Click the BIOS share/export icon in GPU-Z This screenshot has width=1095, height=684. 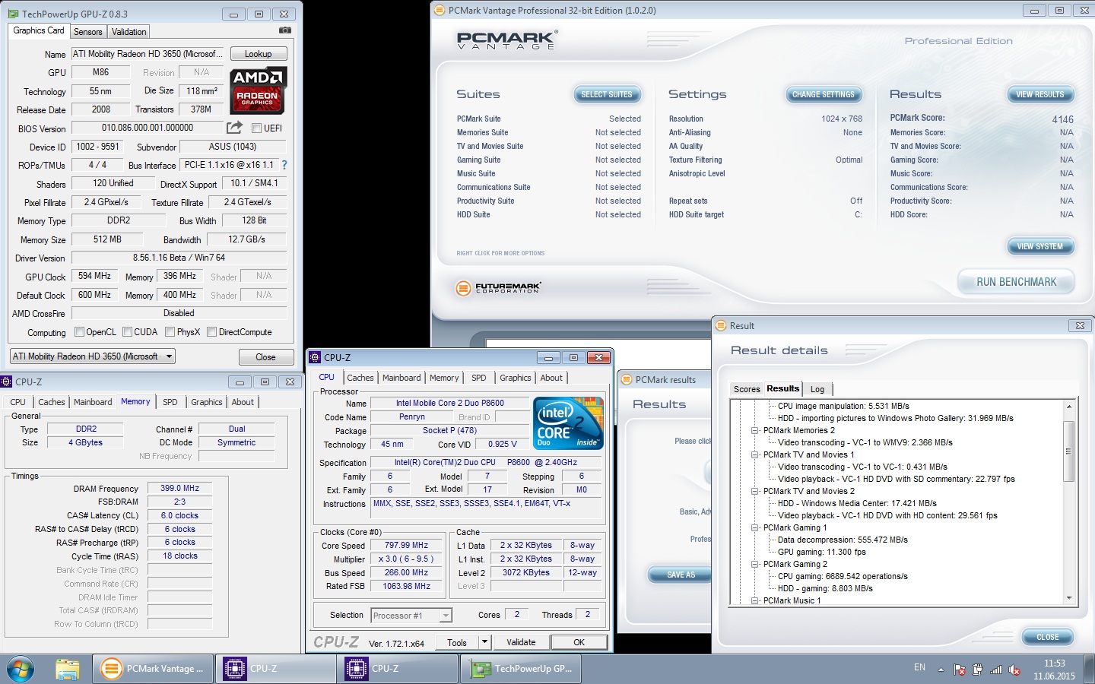point(235,128)
